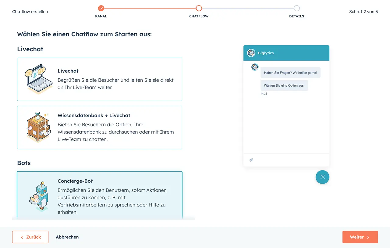
Task: Select the Concierge-Bot chatflow card
Action: pos(100,195)
